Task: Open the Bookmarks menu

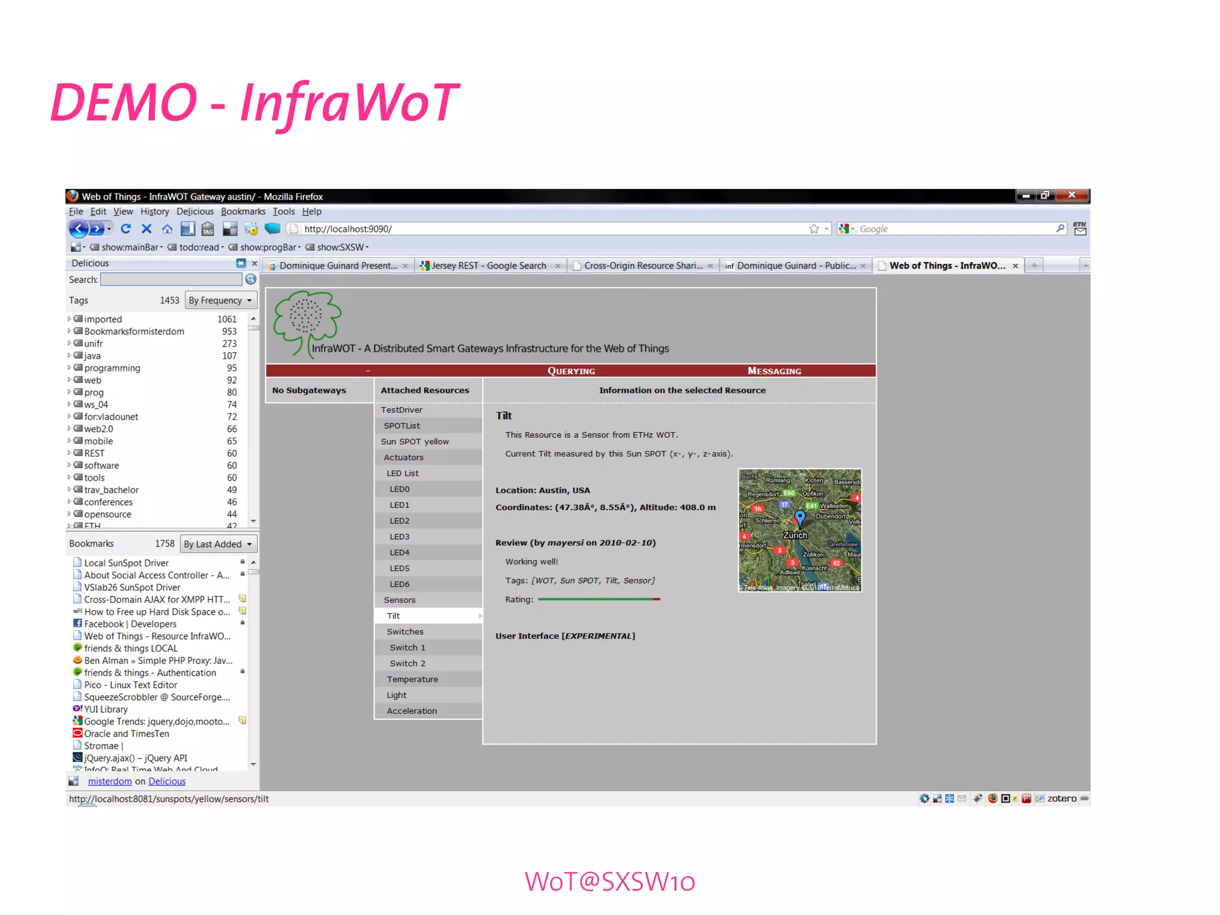Action: tap(243, 211)
